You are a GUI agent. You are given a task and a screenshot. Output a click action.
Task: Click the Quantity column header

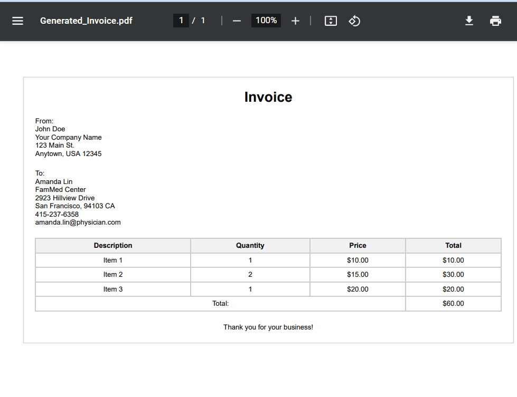click(x=250, y=245)
